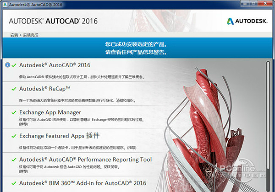Image resolution: width=275 pixels, height=192 pixels.
Task: Click the AutoCAD icon in the title bar
Action: point(5,5)
